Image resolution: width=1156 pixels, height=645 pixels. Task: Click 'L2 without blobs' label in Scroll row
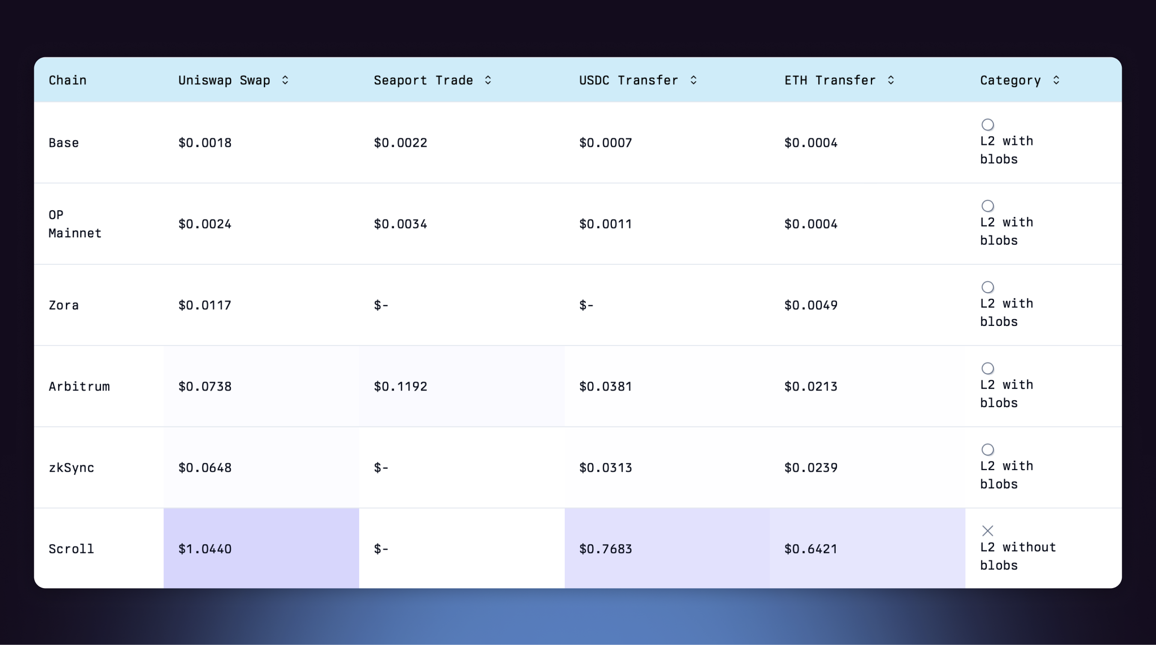click(x=1018, y=556)
